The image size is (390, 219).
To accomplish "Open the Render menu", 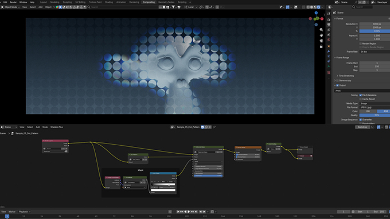I will 13,2.
